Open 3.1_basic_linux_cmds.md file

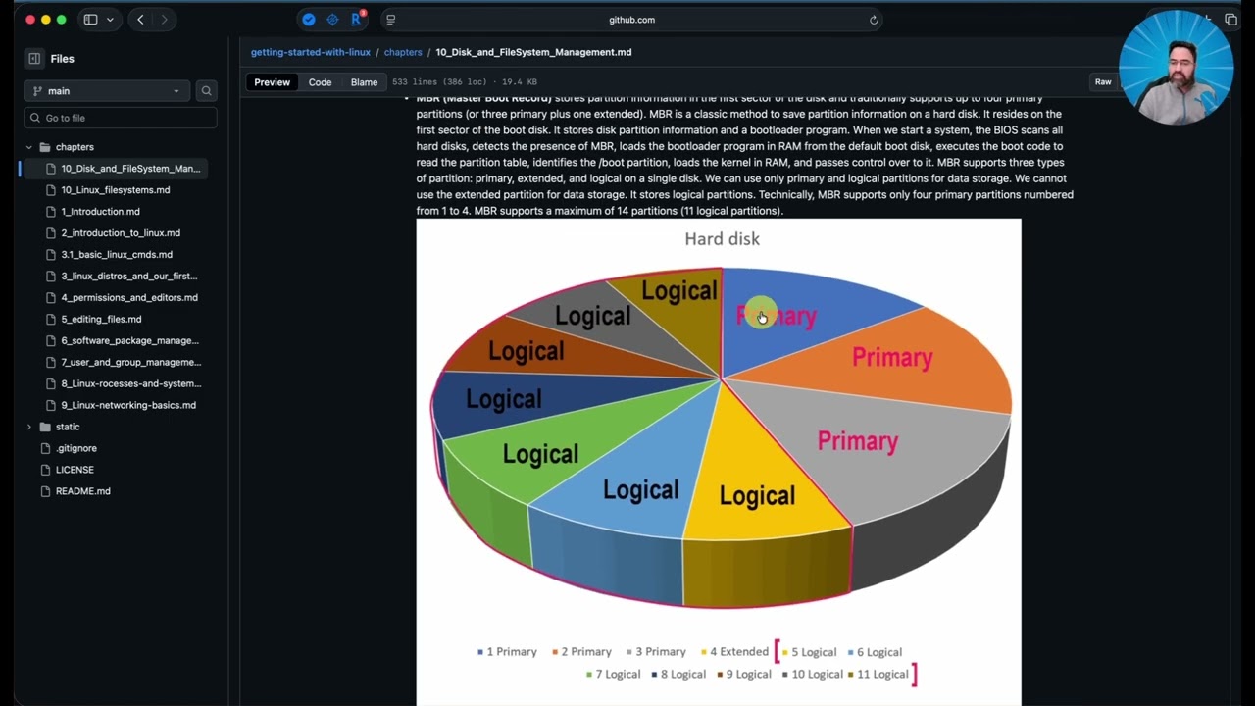pos(116,255)
